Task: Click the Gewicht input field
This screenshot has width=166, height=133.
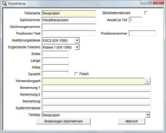Action: coord(55,74)
